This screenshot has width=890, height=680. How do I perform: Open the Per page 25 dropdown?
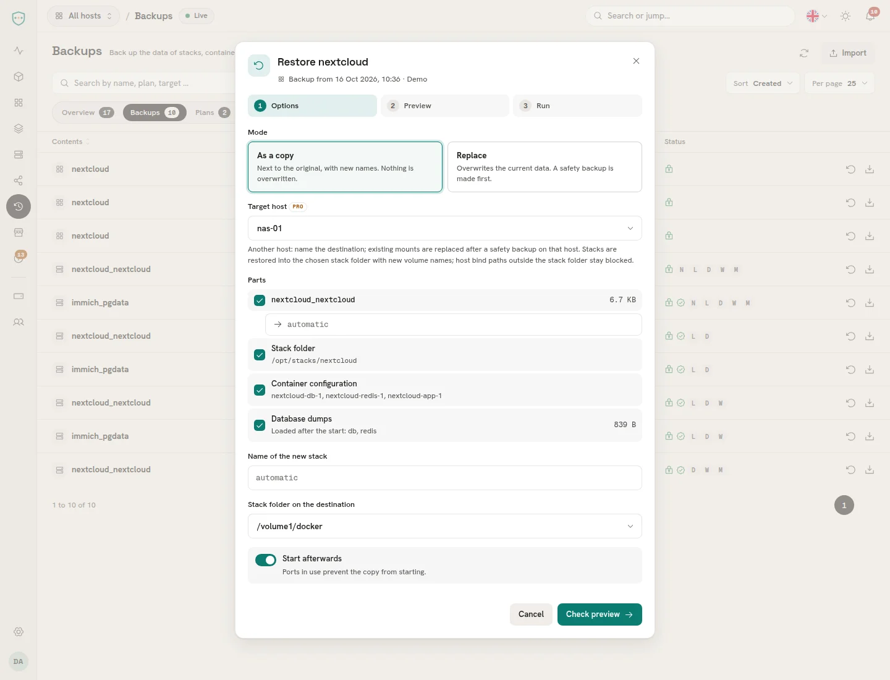coord(839,83)
